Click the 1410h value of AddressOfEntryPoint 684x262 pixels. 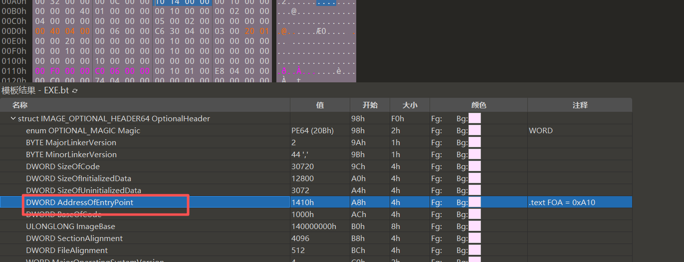click(x=303, y=203)
